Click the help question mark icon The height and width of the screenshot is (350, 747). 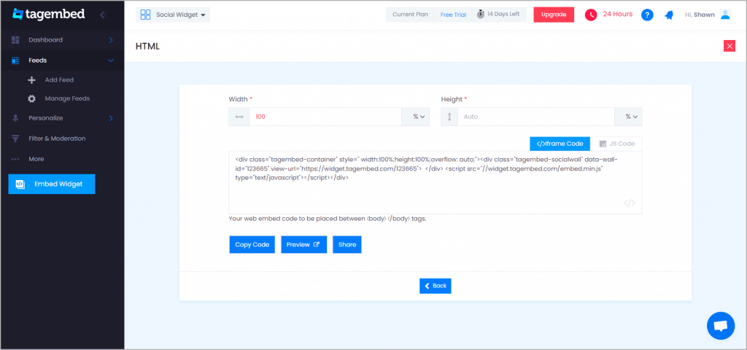pyautogui.click(x=646, y=15)
